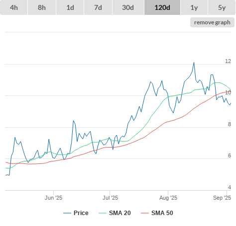
Task: Select the 7d time range tab
Action: point(98,7)
